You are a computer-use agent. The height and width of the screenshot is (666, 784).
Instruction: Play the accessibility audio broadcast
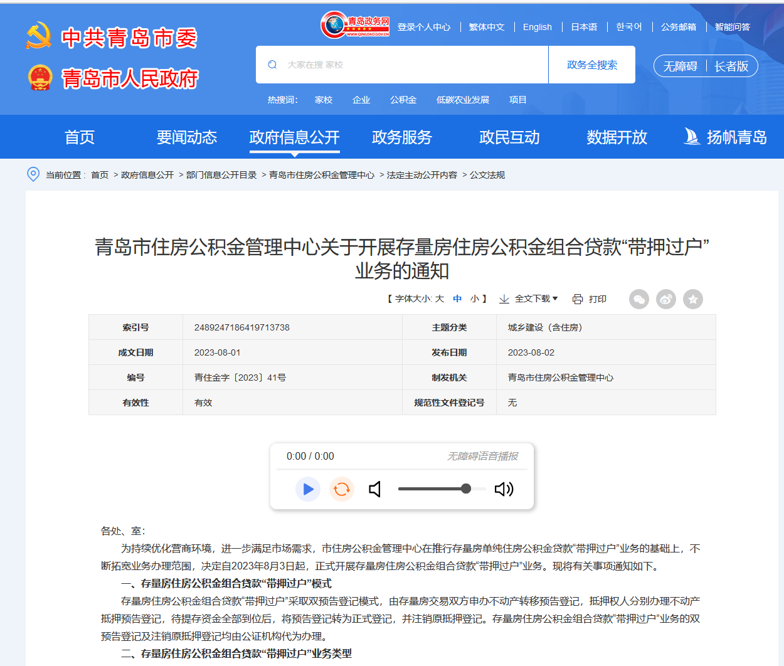point(308,489)
